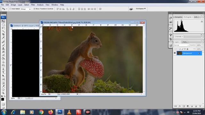Select the Move tool in toolbox
The width and height of the screenshot is (205, 115).
(3, 21)
